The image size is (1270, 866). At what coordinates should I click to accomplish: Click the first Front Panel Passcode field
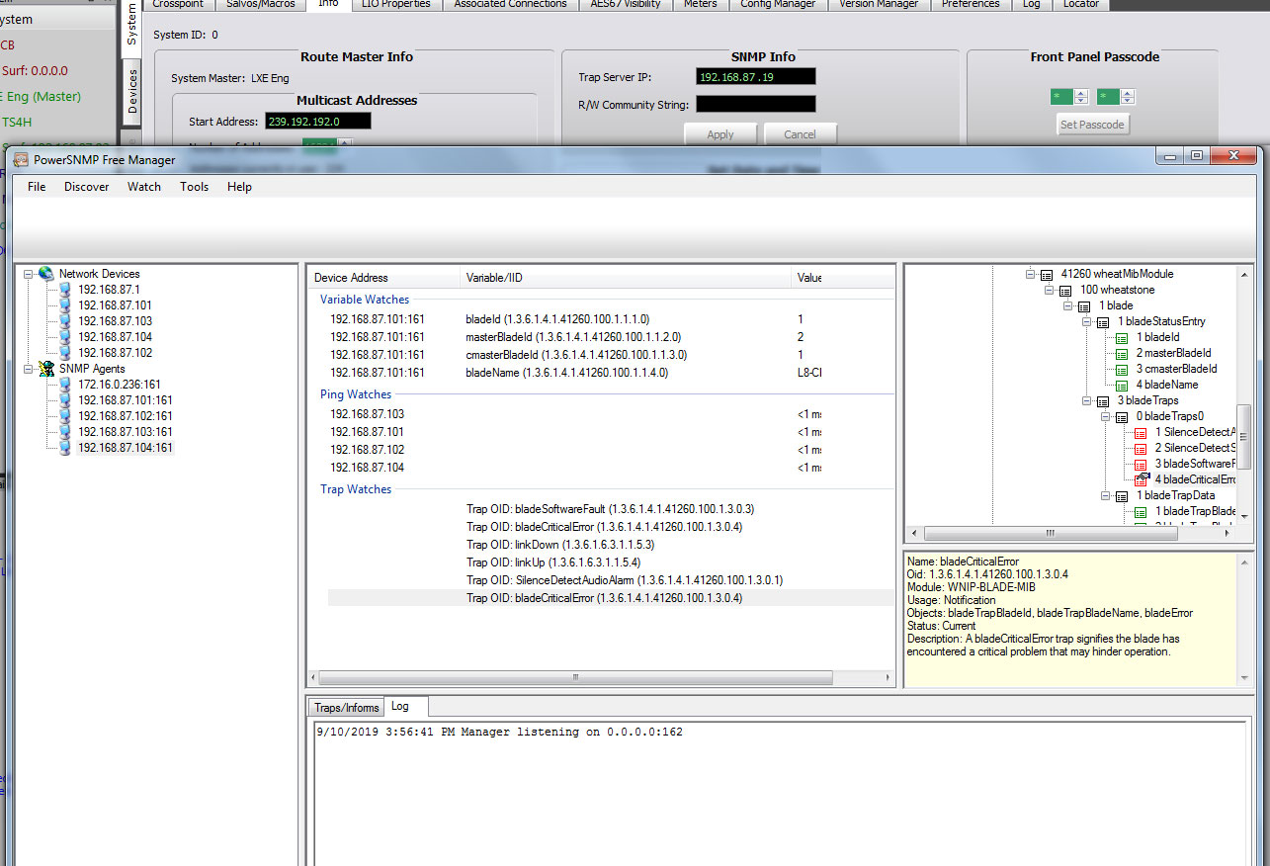click(x=1061, y=97)
